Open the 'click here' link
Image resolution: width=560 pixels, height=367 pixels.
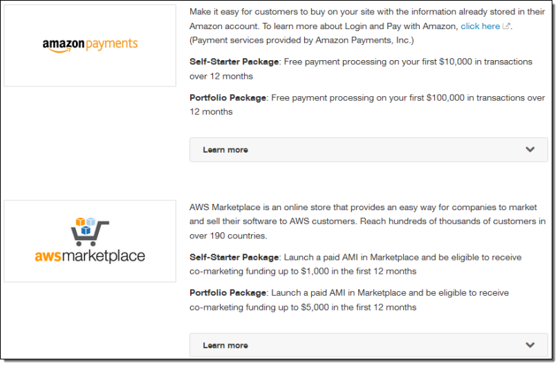tap(480, 26)
